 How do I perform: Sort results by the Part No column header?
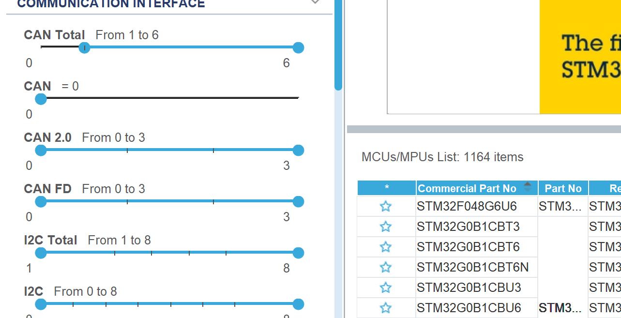coord(563,188)
